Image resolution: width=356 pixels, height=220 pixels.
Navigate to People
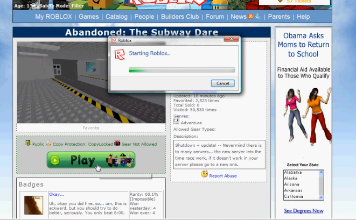[144, 17]
